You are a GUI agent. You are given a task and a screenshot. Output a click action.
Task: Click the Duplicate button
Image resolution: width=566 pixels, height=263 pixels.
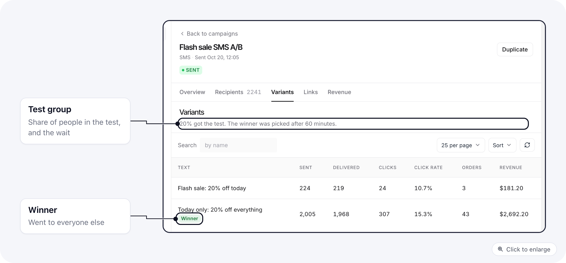pos(515,49)
